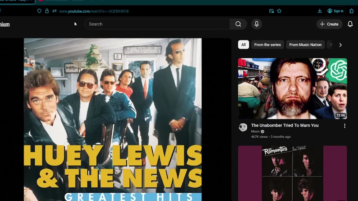
Task: Click the YouTube Premium logo
Action: pyautogui.click(x=5, y=24)
